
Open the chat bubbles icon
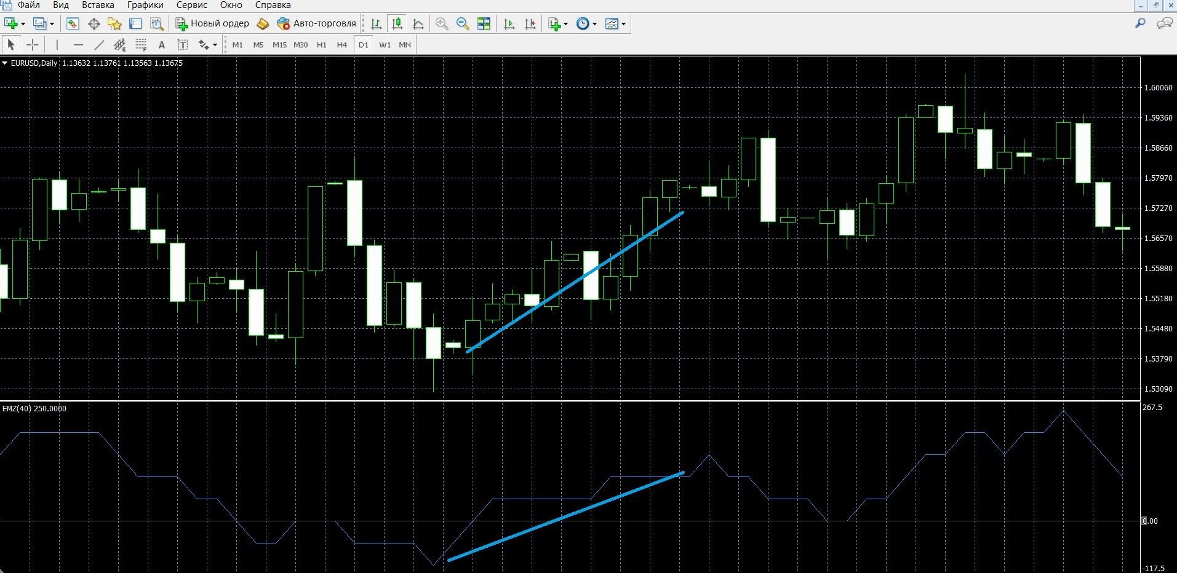tap(1164, 23)
